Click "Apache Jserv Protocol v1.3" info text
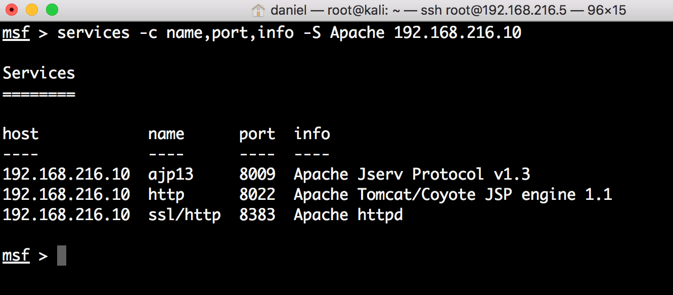This screenshot has width=673, height=295. [x=412, y=175]
